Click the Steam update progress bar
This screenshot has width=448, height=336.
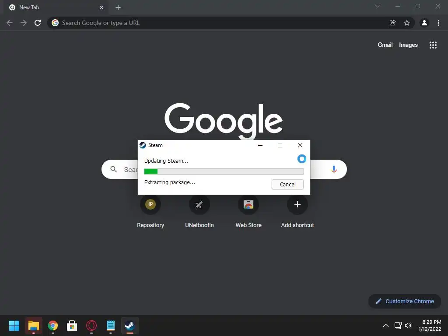224,171
